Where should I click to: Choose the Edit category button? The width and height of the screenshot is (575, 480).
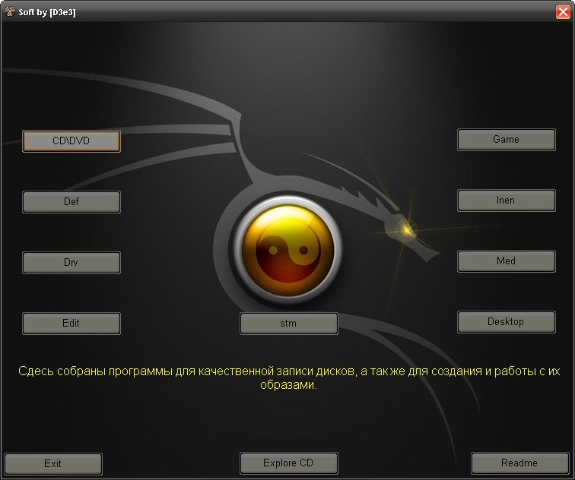(x=71, y=324)
